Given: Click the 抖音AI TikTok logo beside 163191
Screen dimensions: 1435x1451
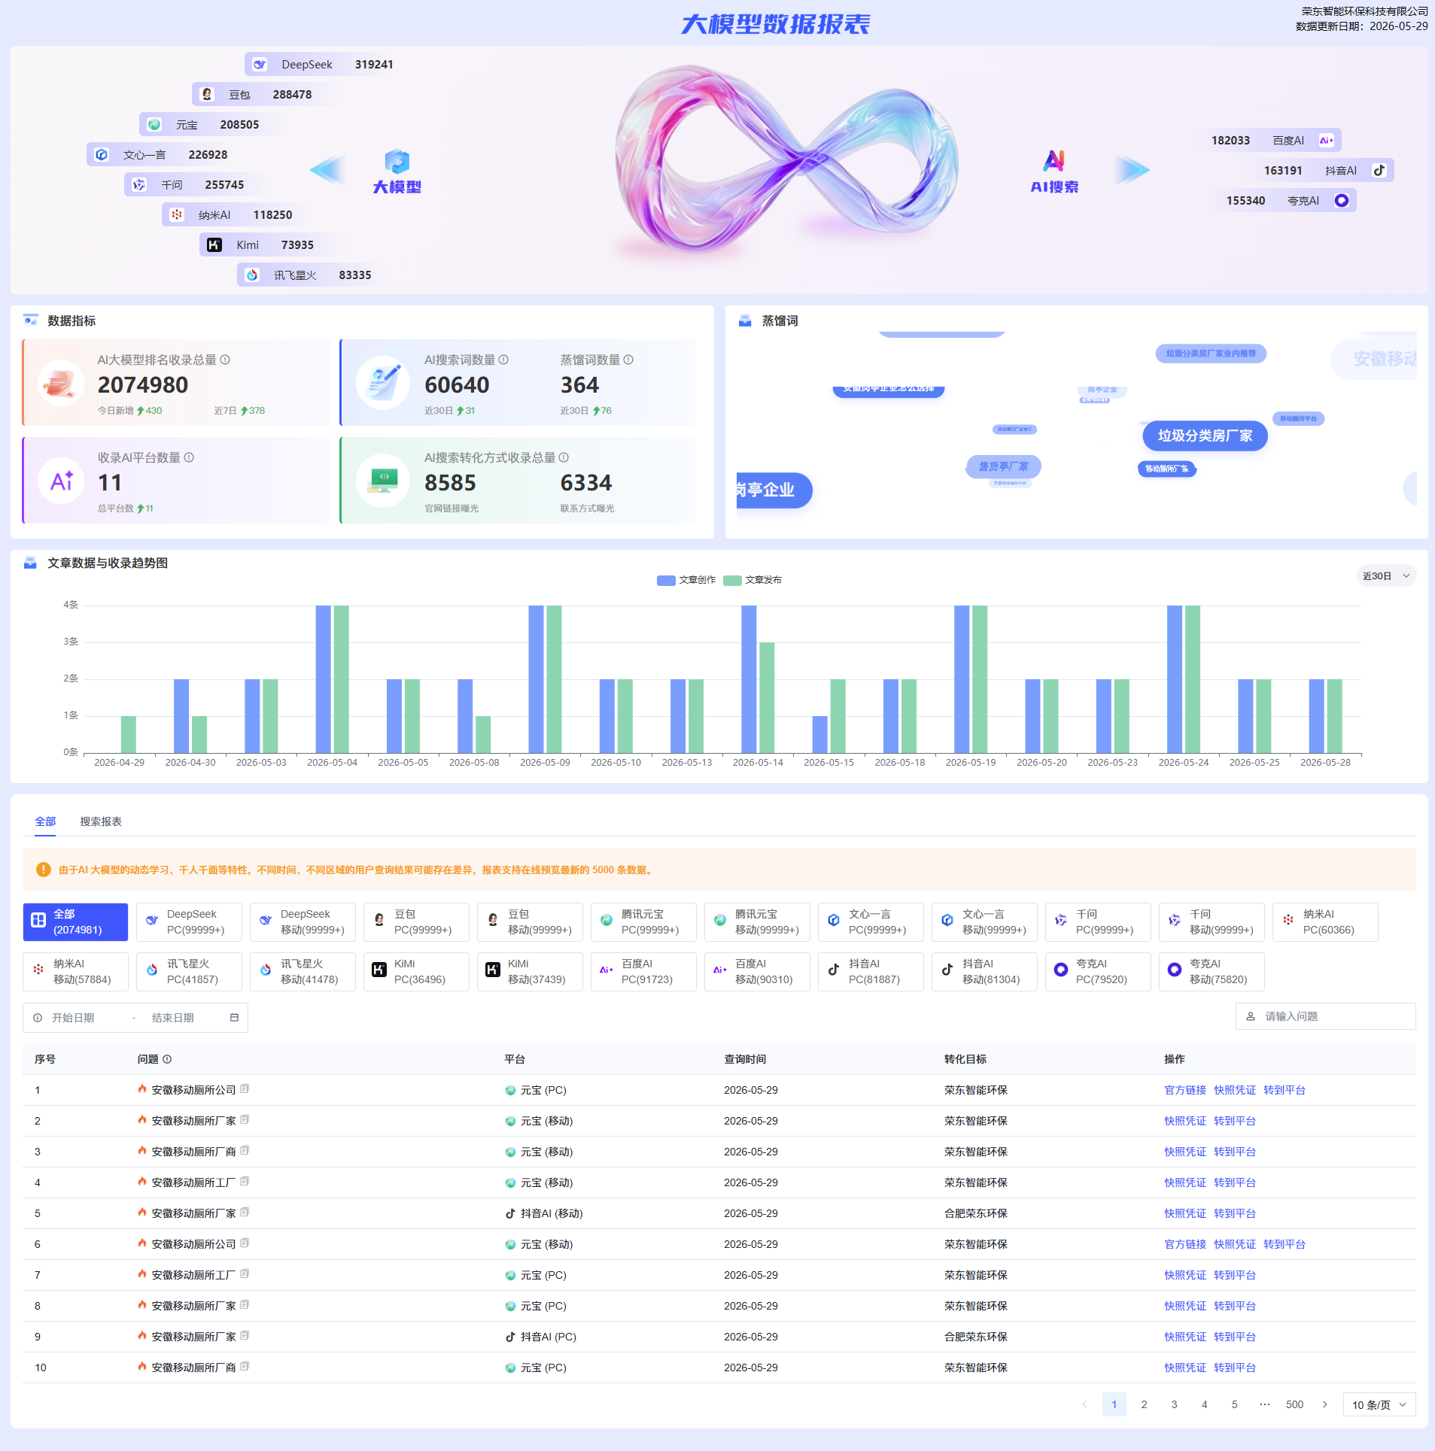Looking at the screenshot, I should click(x=1379, y=171).
